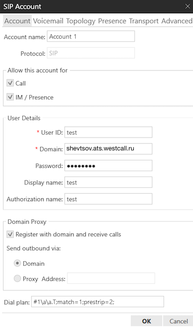Choose the Proxy radio option
Screen dimensions: 193x327
click(17, 278)
